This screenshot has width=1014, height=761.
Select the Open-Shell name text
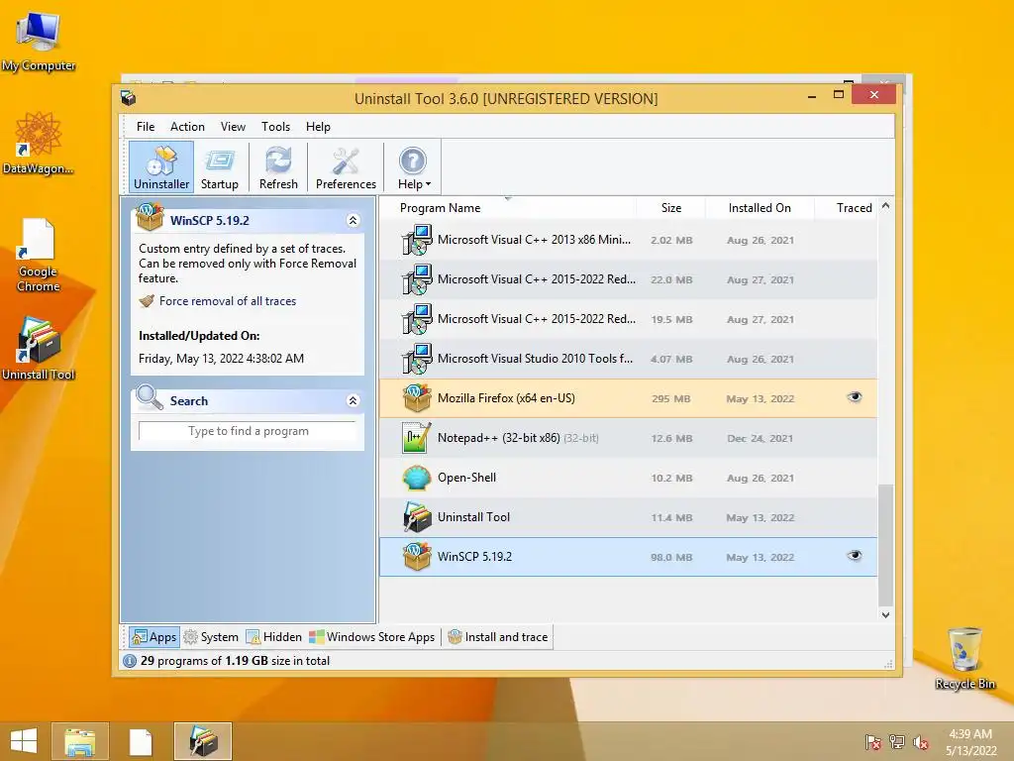click(466, 478)
